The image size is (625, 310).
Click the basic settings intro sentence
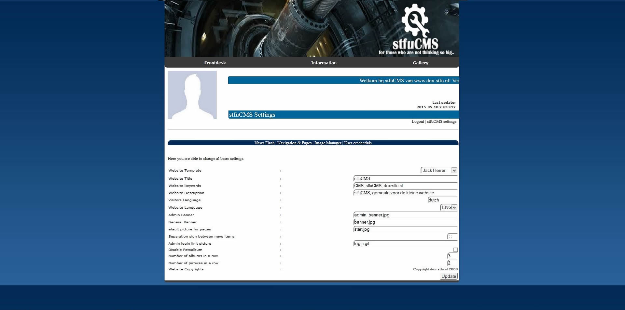click(x=206, y=159)
